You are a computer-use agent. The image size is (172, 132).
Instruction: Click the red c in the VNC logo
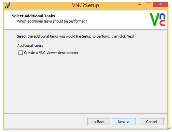(162, 23)
